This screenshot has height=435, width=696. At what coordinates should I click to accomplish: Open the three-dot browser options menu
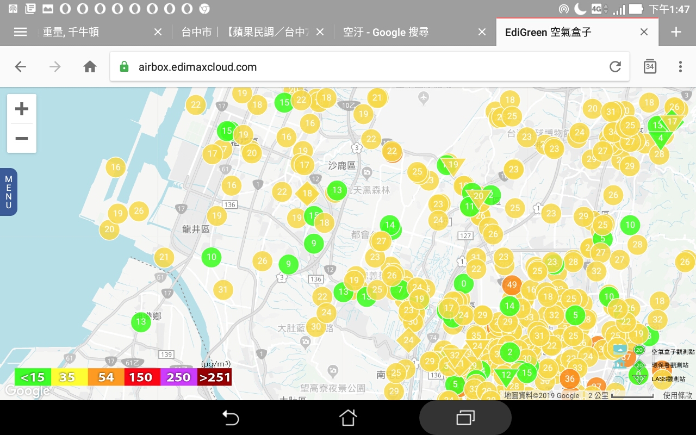pyautogui.click(x=680, y=67)
